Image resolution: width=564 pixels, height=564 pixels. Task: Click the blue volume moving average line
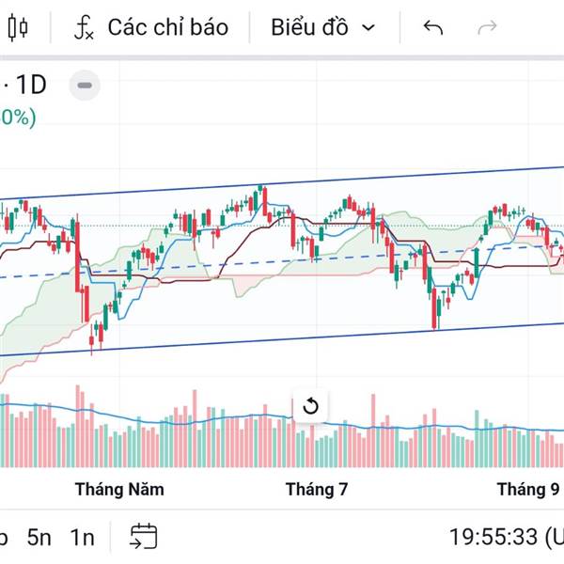282,419
